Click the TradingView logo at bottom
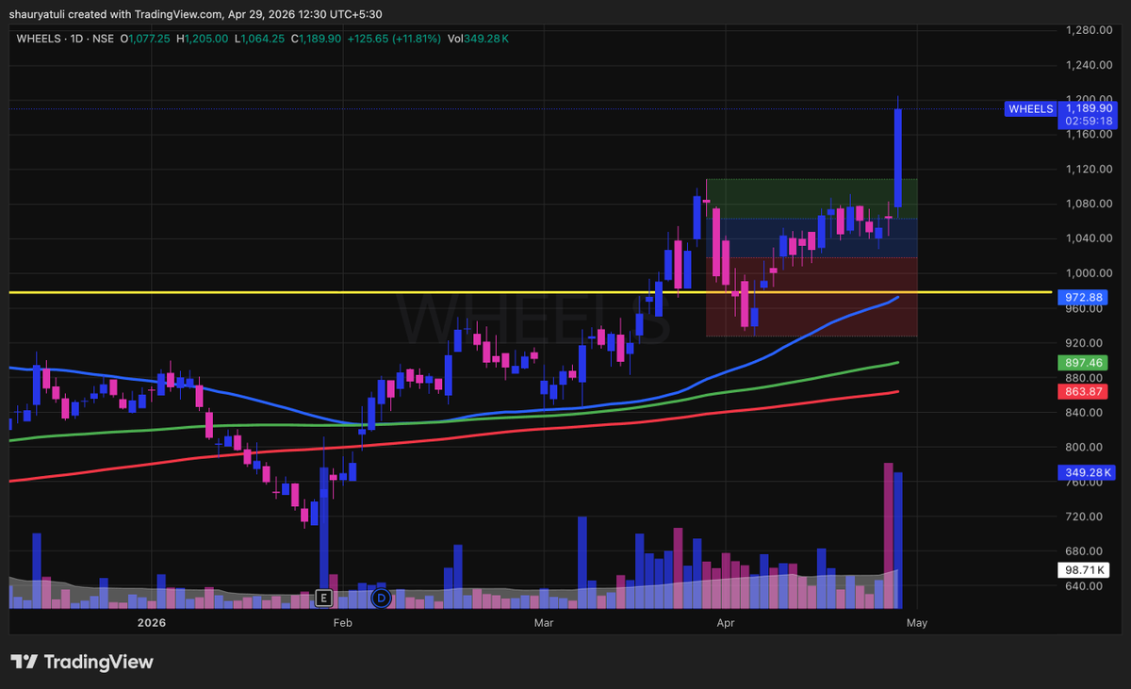This screenshot has height=689, width=1131. (x=82, y=662)
